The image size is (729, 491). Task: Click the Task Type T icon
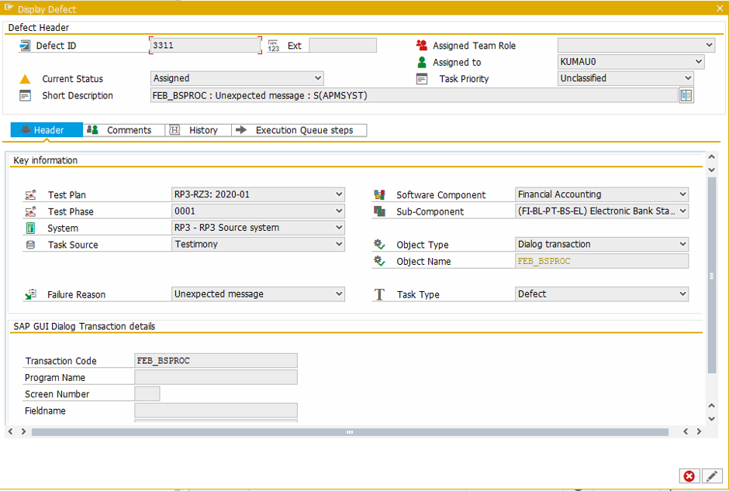379,294
